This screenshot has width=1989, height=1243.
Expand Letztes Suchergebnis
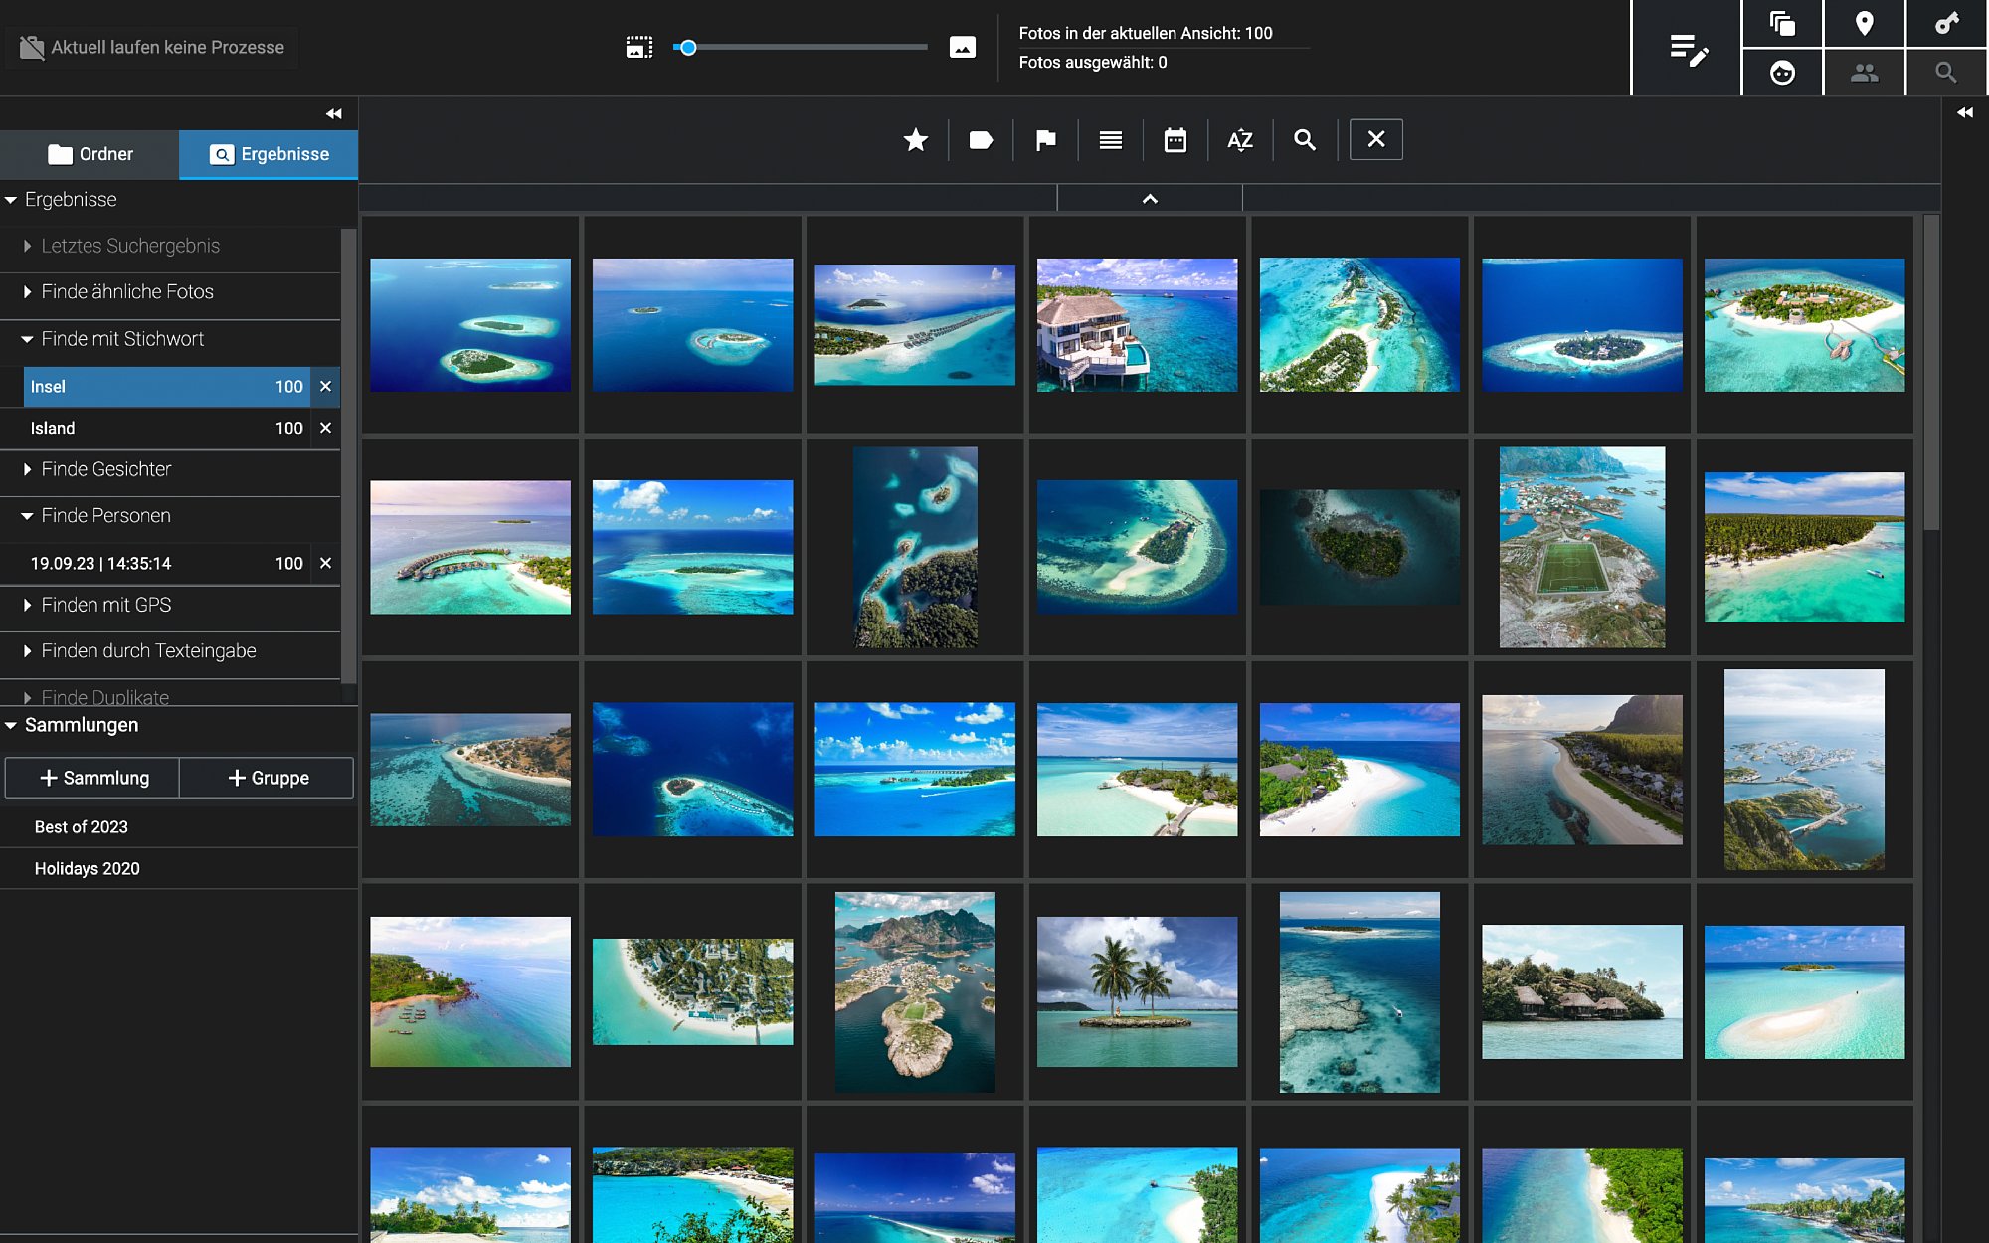tap(27, 246)
